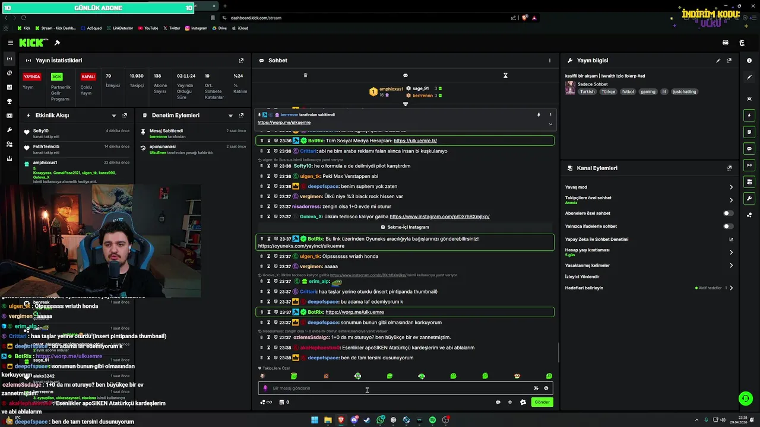
Task: Toggle Abonelere özel sohbet switch
Action: (x=727, y=213)
